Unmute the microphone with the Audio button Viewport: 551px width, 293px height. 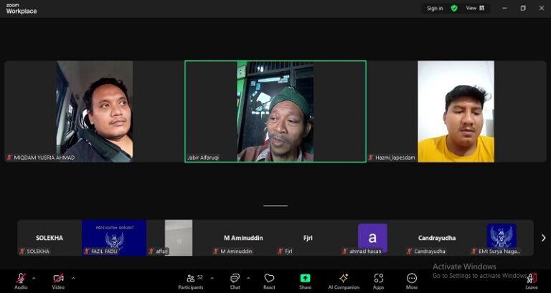coord(21,279)
